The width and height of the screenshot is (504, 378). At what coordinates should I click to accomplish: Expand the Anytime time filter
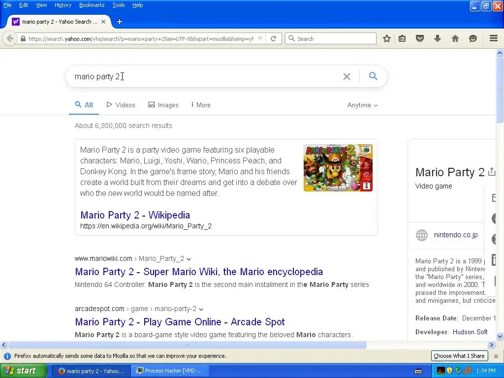[x=362, y=105]
